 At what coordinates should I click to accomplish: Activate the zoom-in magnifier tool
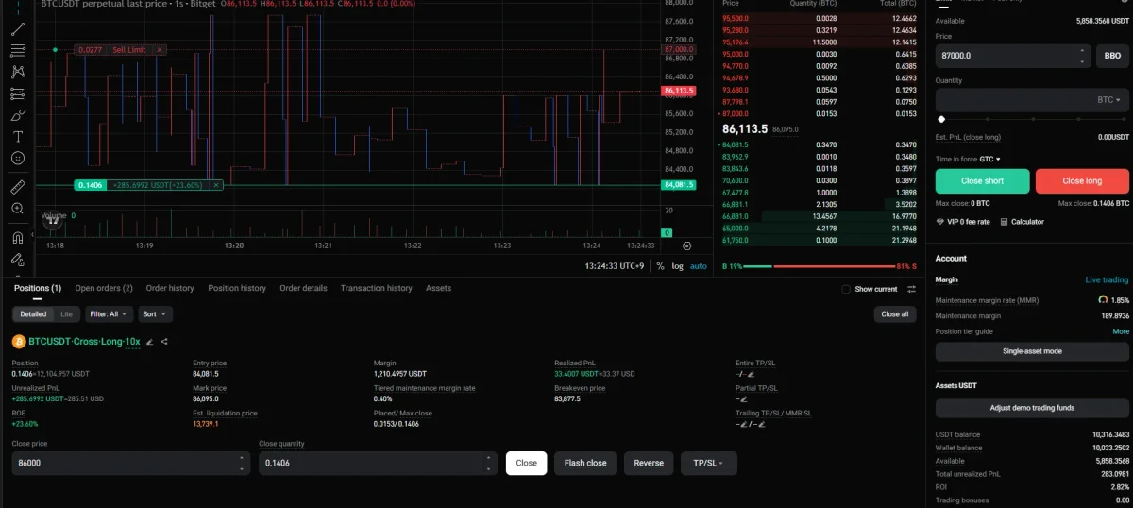[17, 209]
